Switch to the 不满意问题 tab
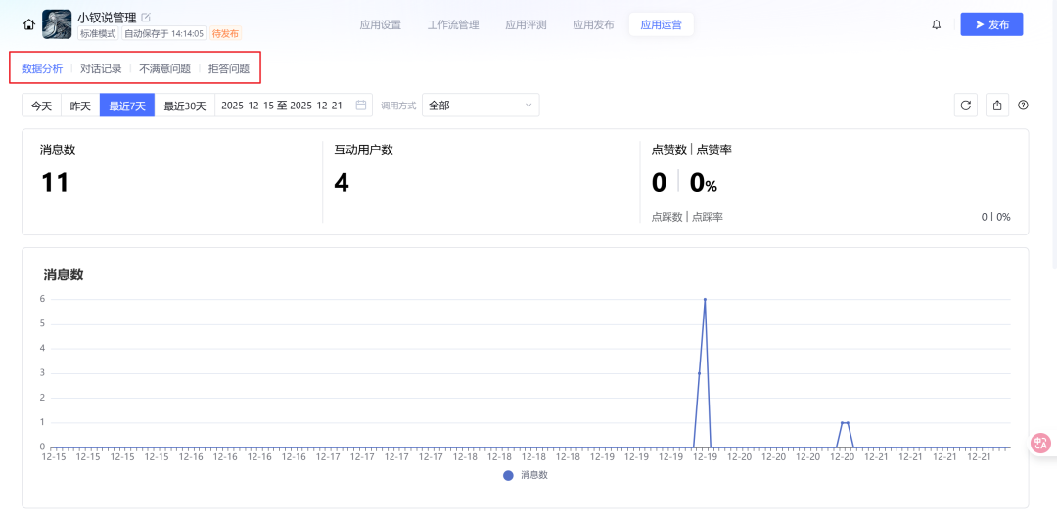Image resolution: width=1057 pixels, height=511 pixels. [x=164, y=69]
